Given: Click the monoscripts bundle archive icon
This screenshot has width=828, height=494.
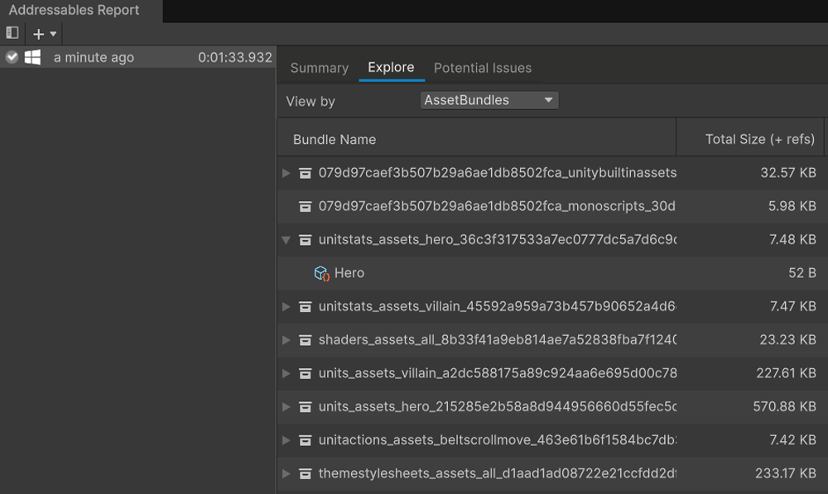Looking at the screenshot, I should pyautogui.click(x=305, y=206).
